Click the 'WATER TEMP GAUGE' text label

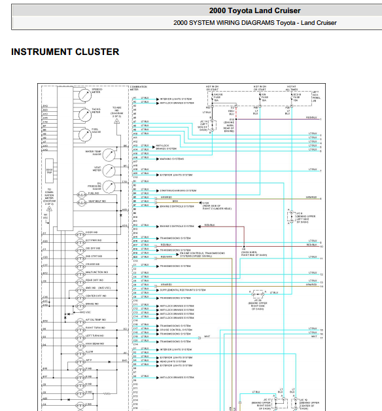94,152
